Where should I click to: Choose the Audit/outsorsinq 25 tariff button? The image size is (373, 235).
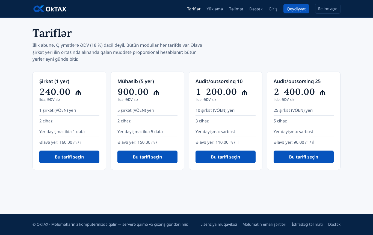coord(304,157)
